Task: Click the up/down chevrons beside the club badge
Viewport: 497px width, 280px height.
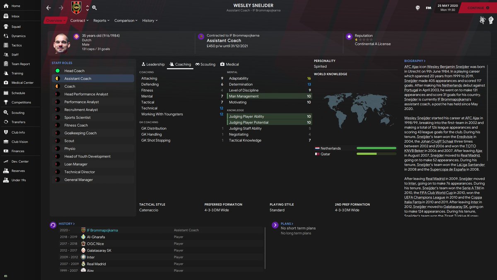Action: [x=87, y=8]
